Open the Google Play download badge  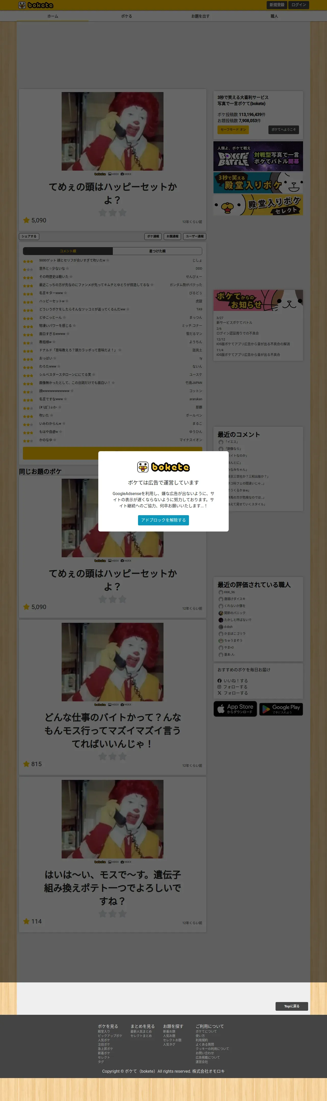tap(281, 709)
